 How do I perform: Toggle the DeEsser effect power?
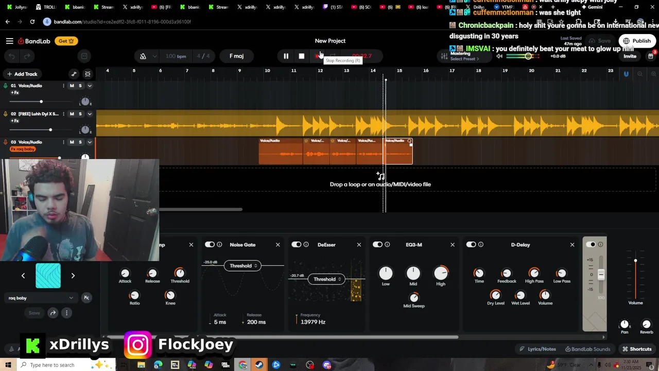[296, 245]
